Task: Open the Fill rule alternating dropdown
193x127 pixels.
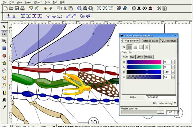Action: click(x=167, y=103)
